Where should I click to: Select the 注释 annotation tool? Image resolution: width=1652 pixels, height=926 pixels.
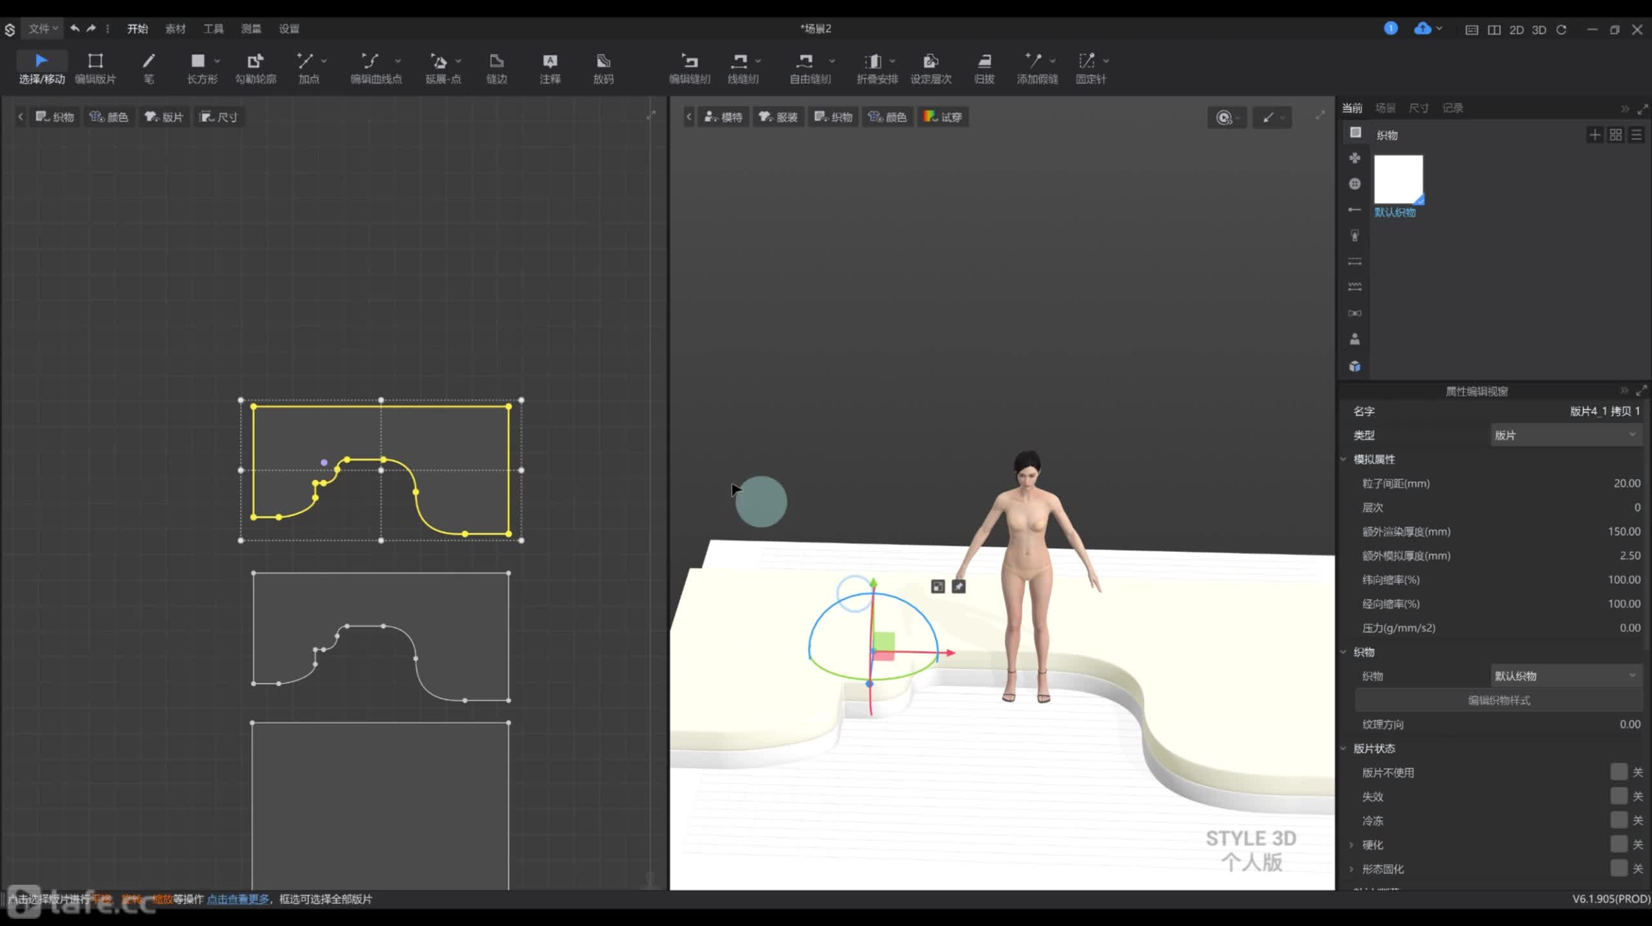[x=550, y=68]
